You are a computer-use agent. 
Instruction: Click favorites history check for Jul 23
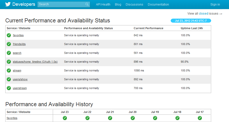pyautogui.click(x=65, y=118)
